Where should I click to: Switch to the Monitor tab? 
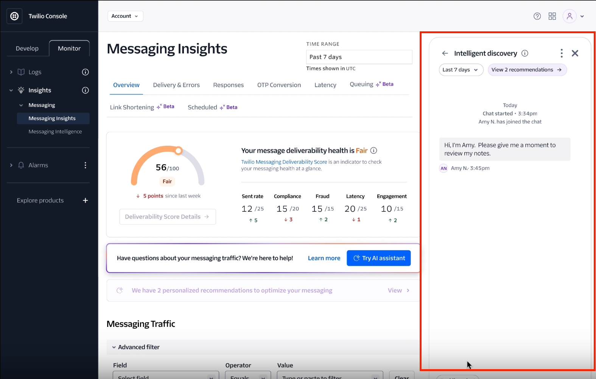coord(69,48)
